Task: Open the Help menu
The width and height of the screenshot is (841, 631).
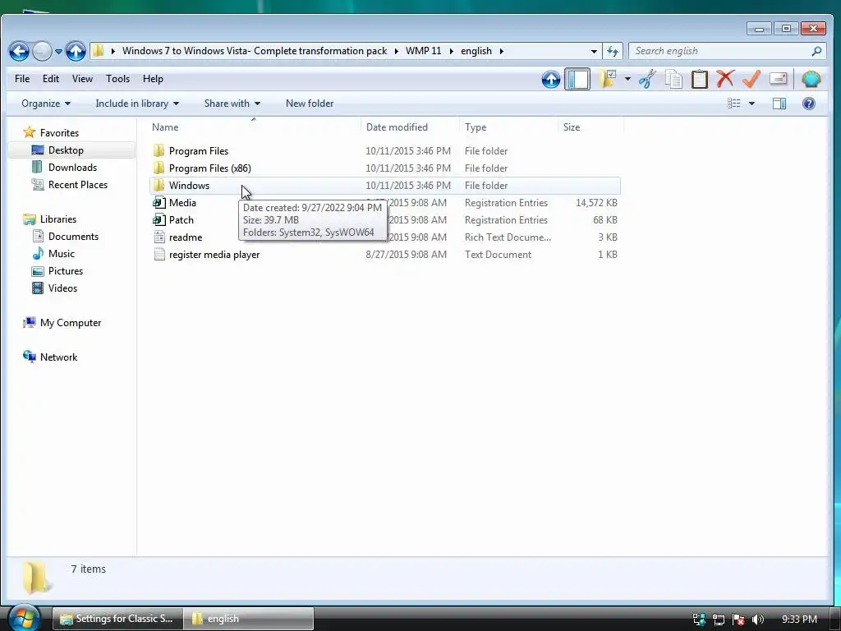Action: (153, 79)
